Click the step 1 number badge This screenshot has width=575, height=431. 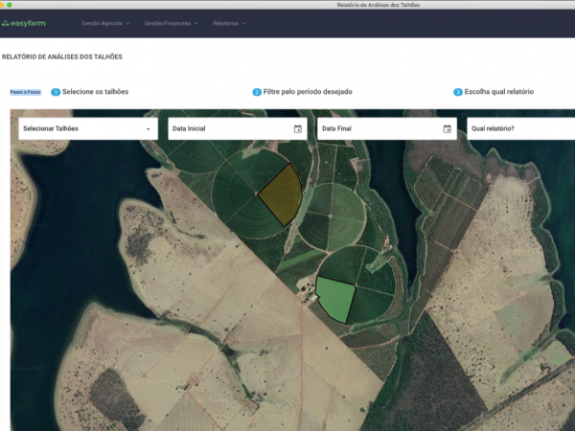point(56,92)
